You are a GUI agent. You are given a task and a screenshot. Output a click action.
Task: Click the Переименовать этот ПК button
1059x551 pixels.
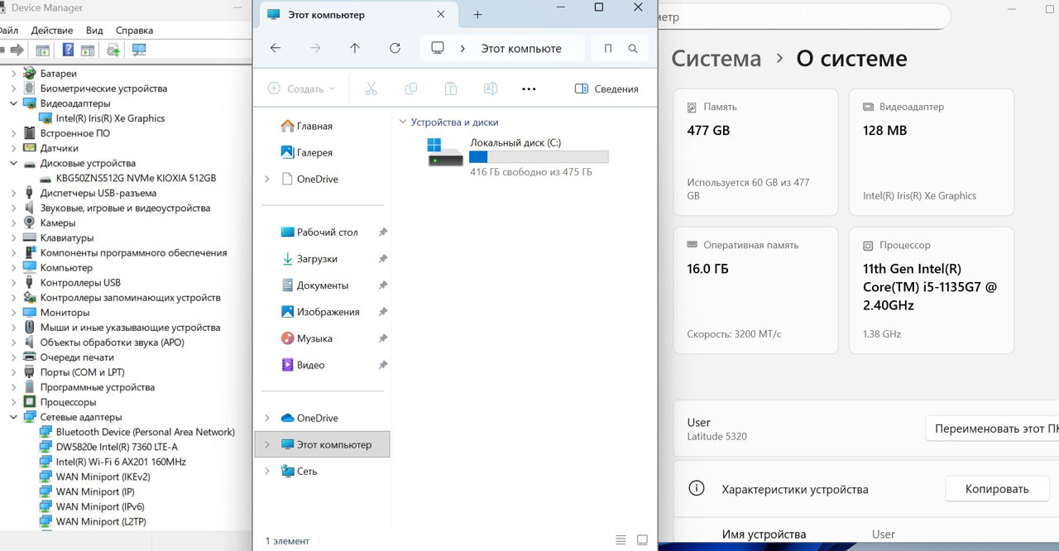(x=993, y=429)
